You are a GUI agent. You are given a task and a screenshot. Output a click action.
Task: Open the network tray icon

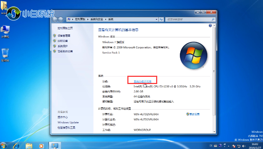(239, 146)
